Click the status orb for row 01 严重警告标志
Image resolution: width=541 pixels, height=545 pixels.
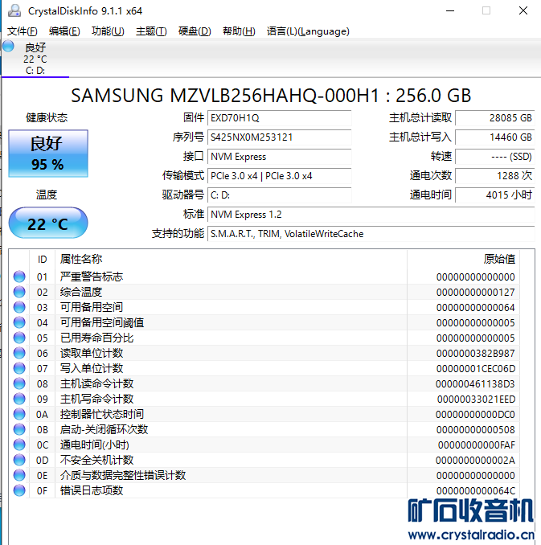19,277
